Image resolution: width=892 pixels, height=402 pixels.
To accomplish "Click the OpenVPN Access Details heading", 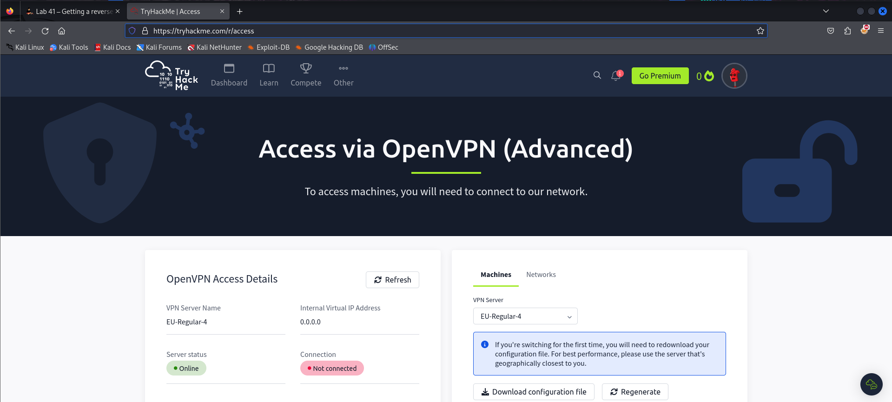I will (x=222, y=279).
